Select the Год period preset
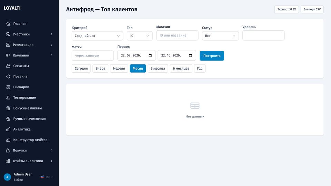Viewport: 331px width, 186px height. pos(200,68)
